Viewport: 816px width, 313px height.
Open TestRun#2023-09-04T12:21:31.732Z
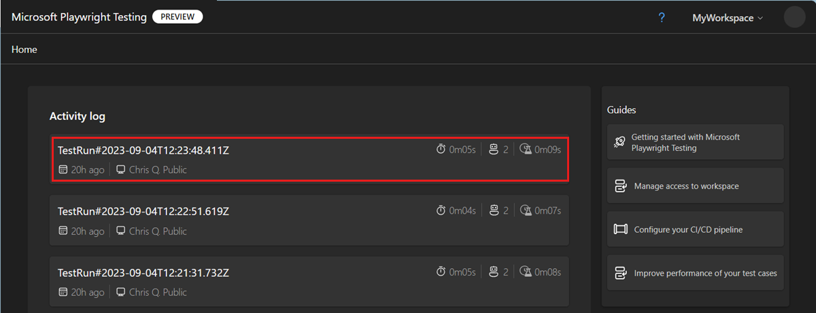143,273
